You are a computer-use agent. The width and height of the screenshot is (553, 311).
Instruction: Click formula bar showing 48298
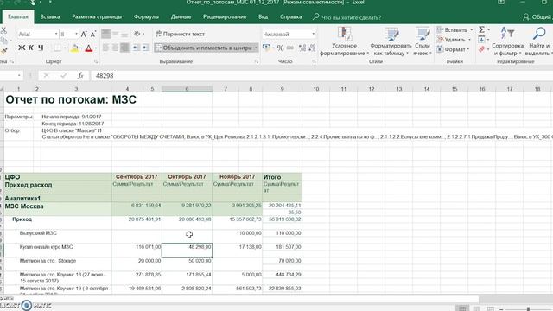pyautogui.click(x=321, y=75)
